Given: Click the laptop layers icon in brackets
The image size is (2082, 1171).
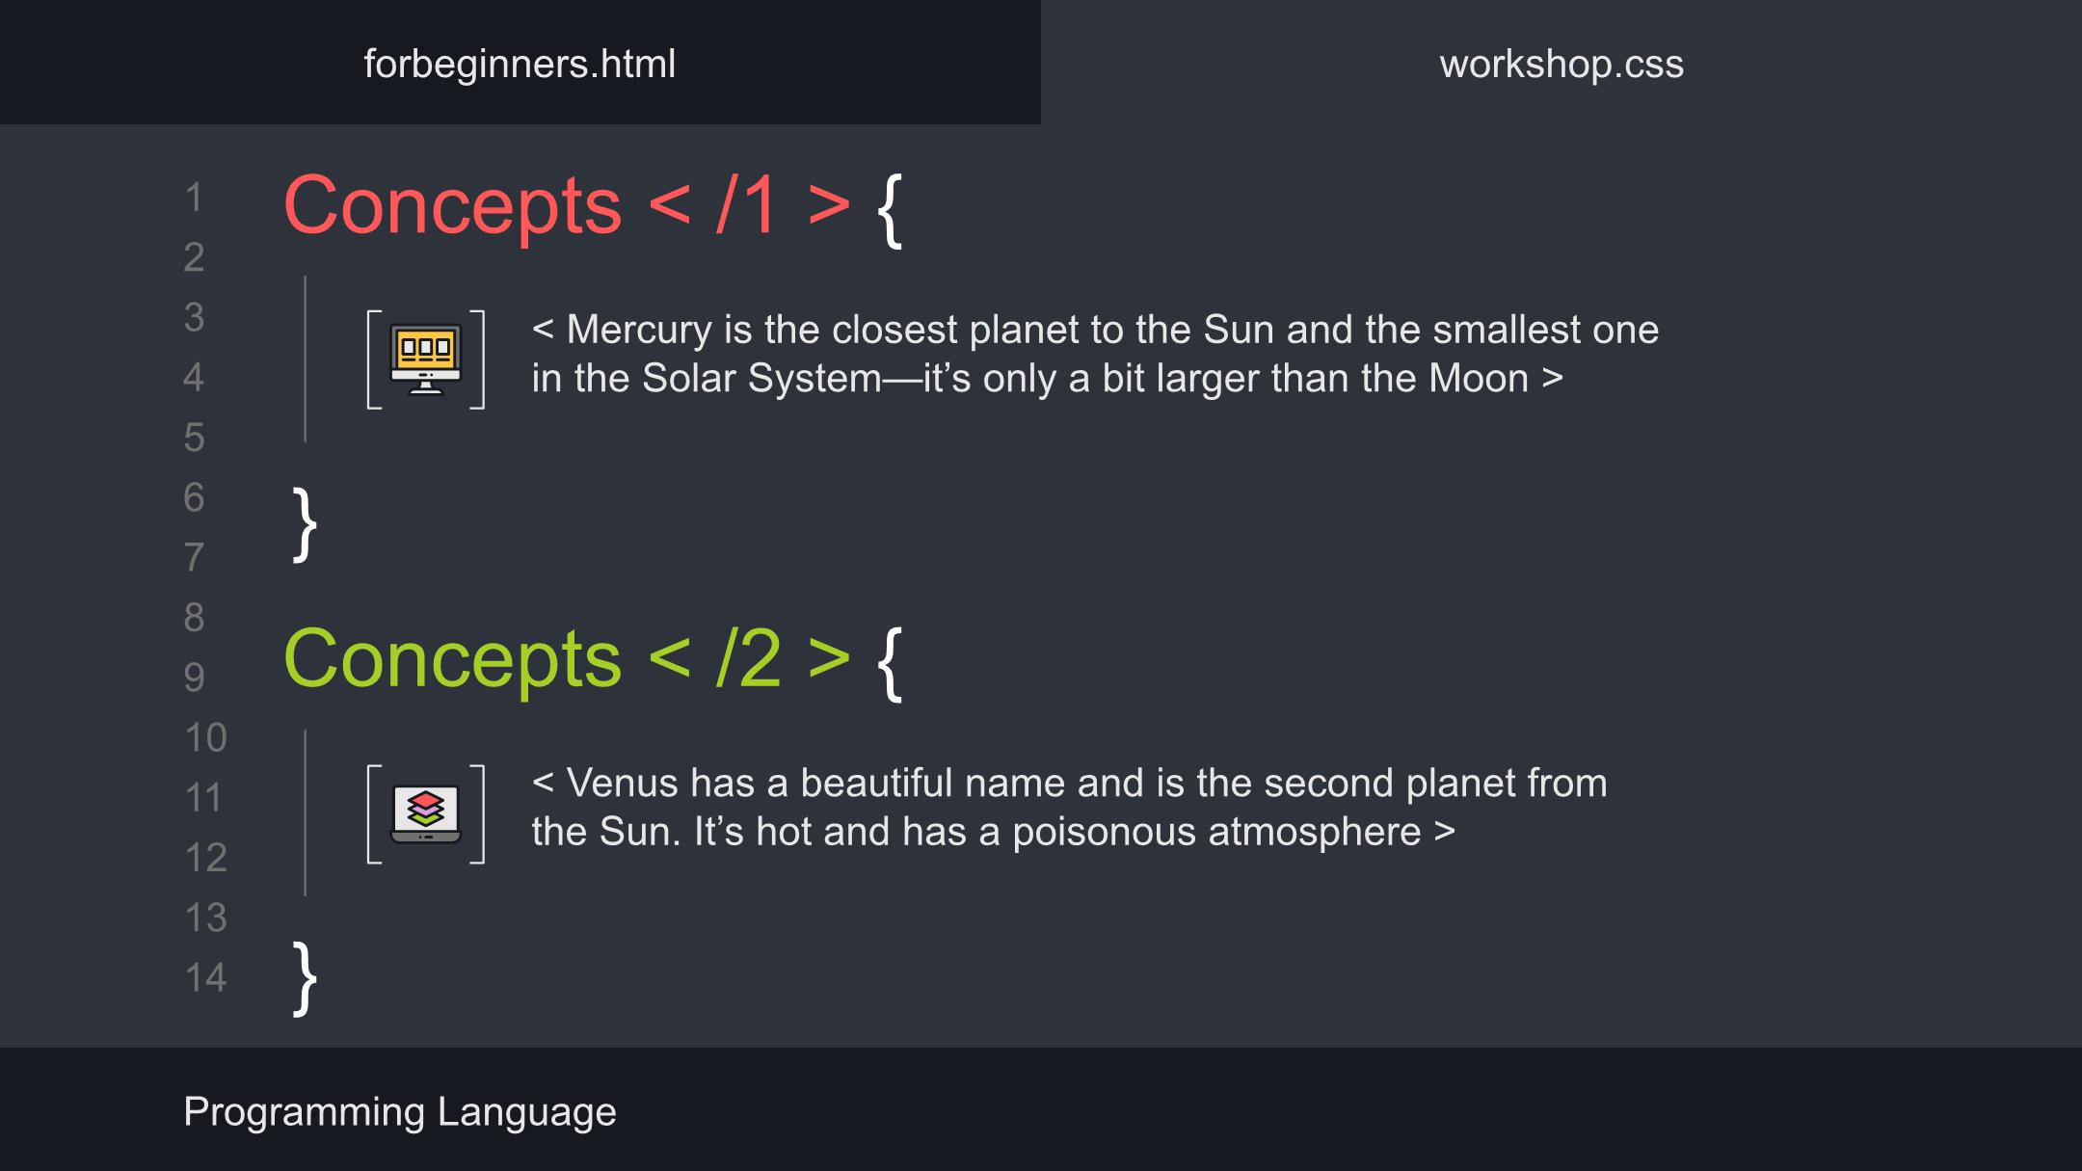Looking at the screenshot, I should tap(426, 813).
